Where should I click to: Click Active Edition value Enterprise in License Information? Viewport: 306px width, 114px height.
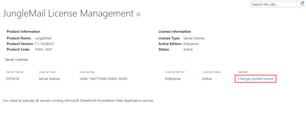pyautogui.click(x=191, y=44)
